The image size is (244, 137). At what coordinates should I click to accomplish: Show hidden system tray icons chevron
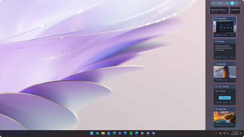pyautogui.click(x=216, y=133)
